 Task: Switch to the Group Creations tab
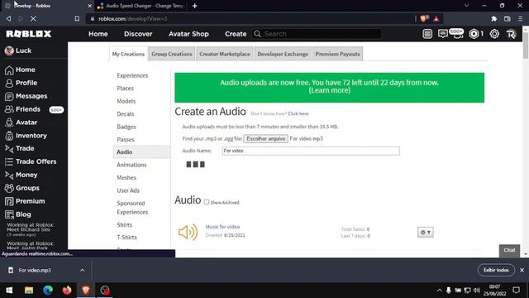pos(172,54)
